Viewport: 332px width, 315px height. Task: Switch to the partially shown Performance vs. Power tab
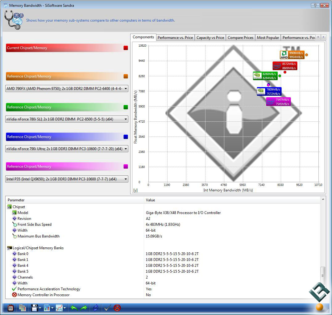(299, 37)
